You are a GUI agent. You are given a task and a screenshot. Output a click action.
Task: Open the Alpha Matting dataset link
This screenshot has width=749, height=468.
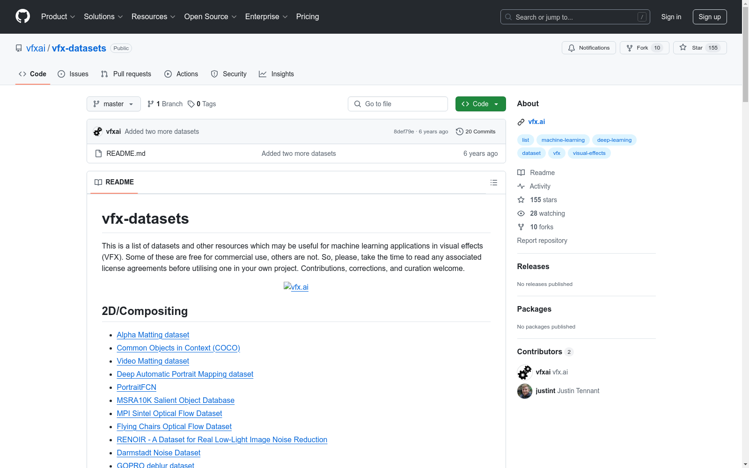coord(153,335)
